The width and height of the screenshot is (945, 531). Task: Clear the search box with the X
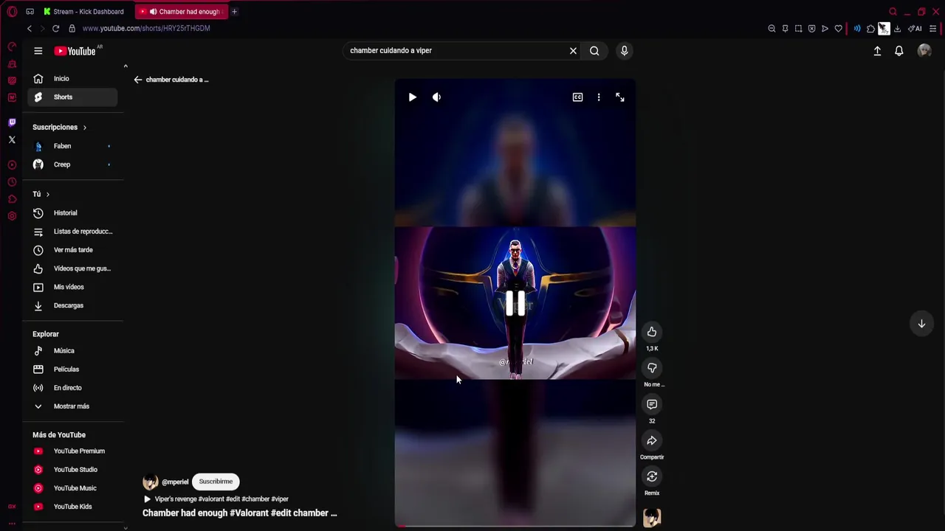pos(573,51)
